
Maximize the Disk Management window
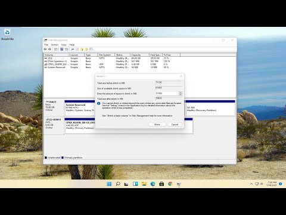[223, 40]
